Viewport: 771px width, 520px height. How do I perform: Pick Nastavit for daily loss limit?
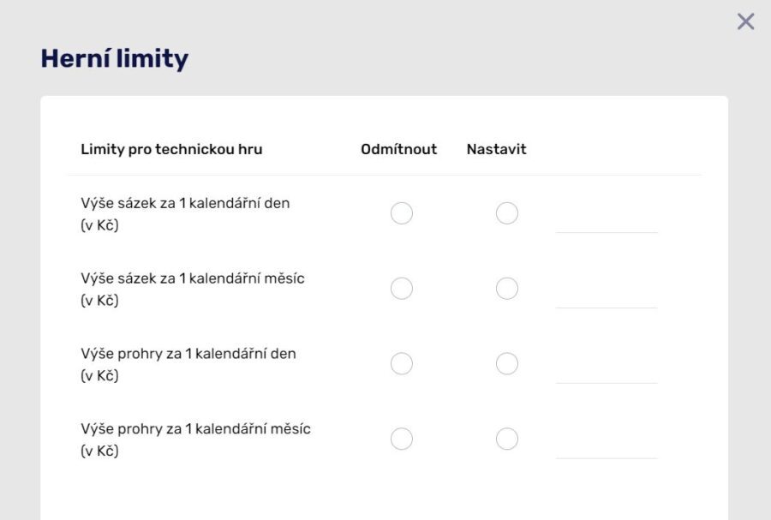[507, 364]
